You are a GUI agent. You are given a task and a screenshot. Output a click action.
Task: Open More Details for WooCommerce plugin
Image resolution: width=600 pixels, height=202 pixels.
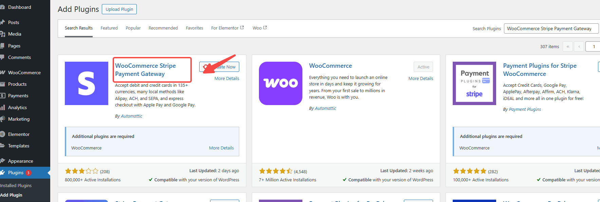coord(420,78)
